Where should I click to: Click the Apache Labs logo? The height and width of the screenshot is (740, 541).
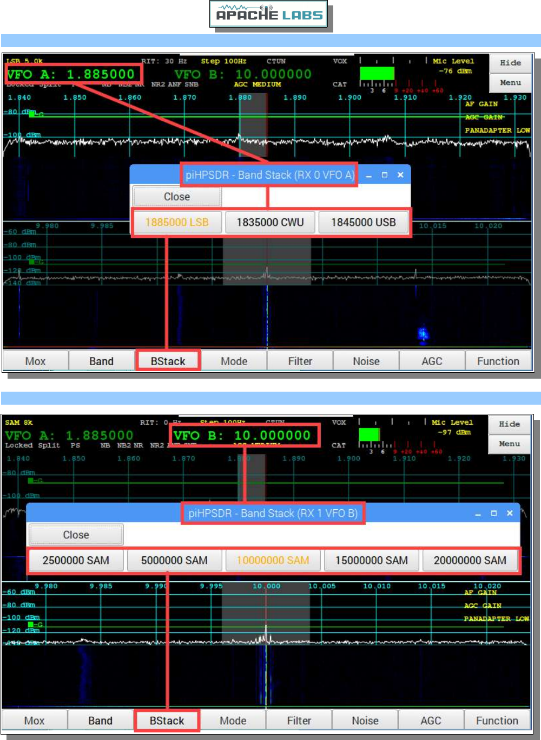tap(269, 15)
